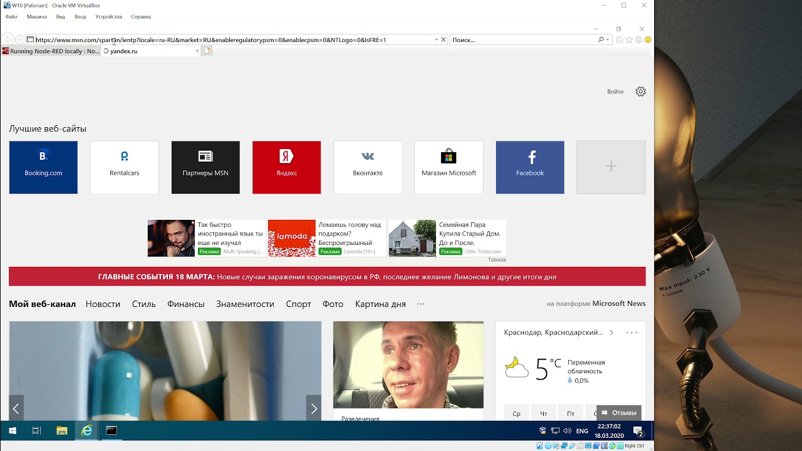Open the taskbar clock showing 22:37:02
This screenshot has width=802, height=451.
pyautogui.click(x=609, y=431)
